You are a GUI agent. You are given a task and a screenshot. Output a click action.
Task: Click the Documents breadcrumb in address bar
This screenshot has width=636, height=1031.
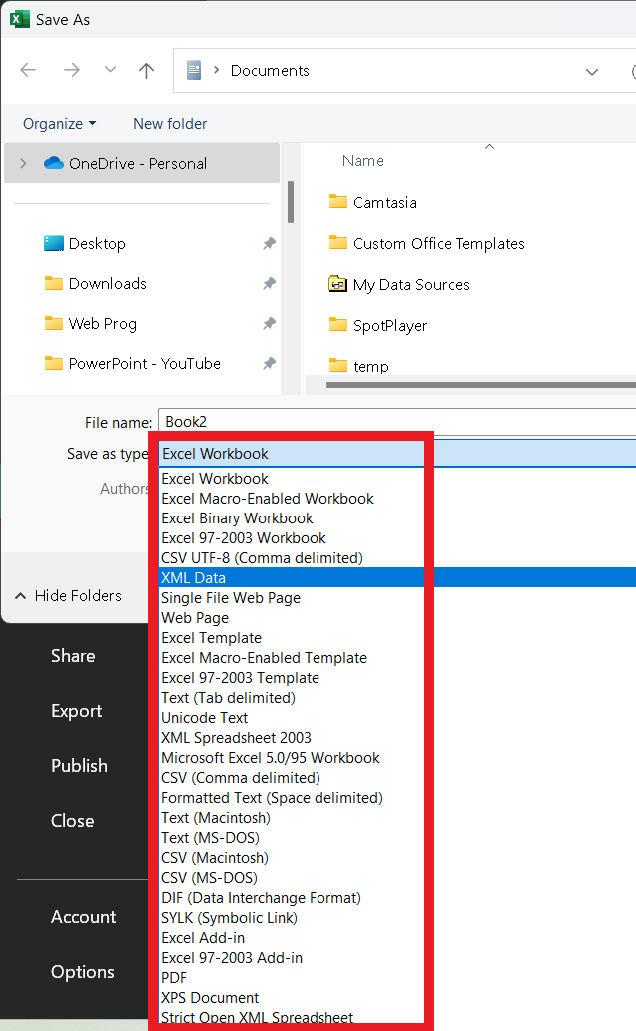(x=270, y=70)
